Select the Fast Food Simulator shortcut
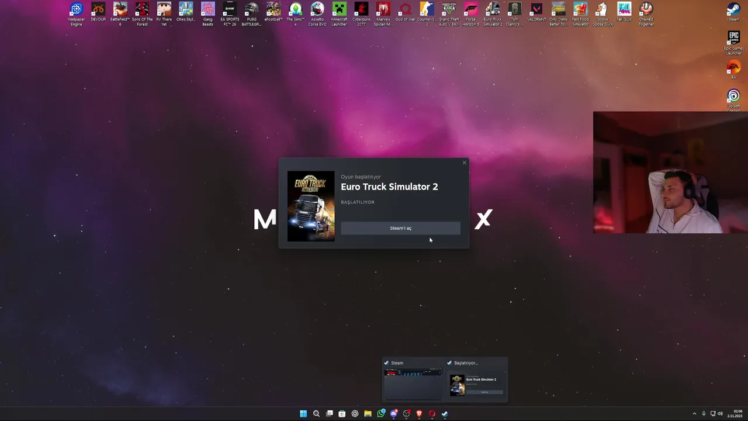Image resolution: width=748 pixels, height=421 pixels. tap(580, 14)
